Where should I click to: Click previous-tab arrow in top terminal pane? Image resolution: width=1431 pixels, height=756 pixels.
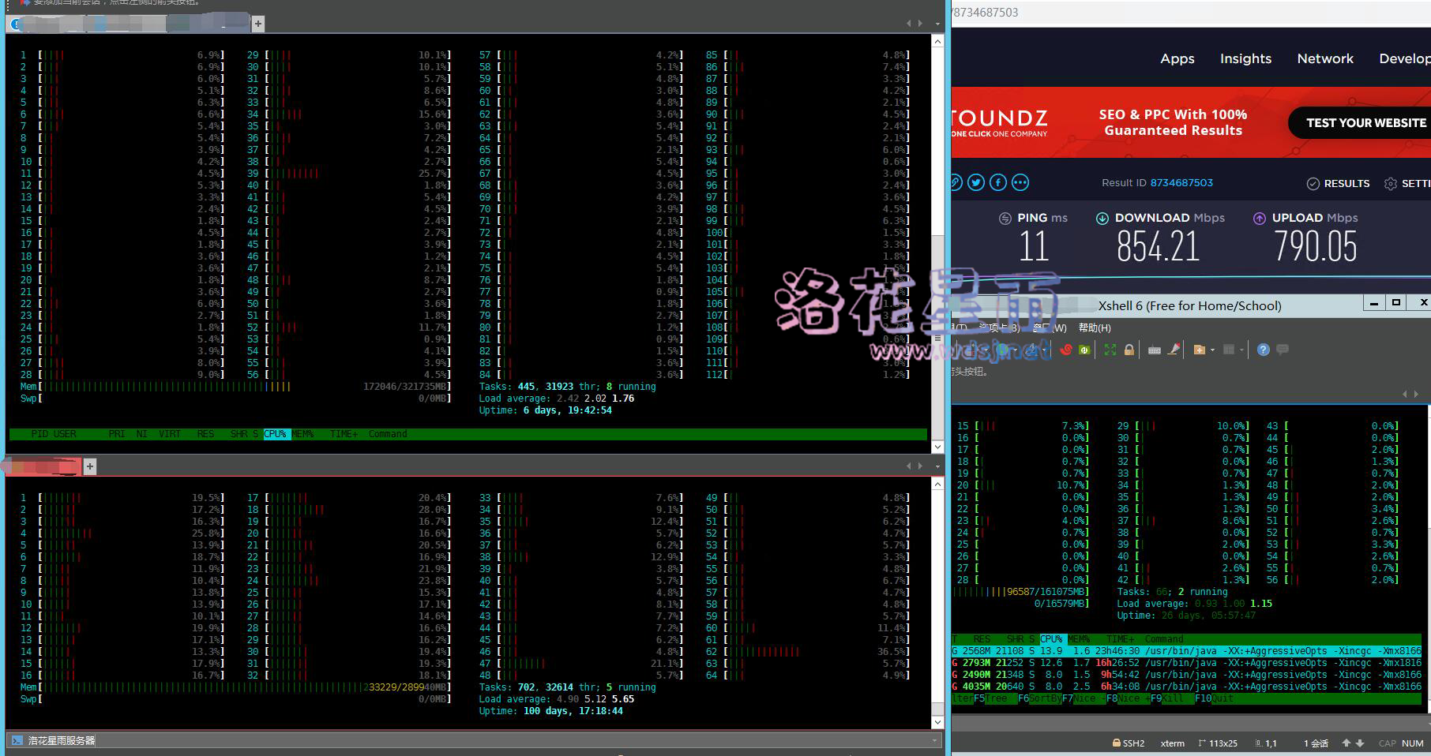(909, 24)
